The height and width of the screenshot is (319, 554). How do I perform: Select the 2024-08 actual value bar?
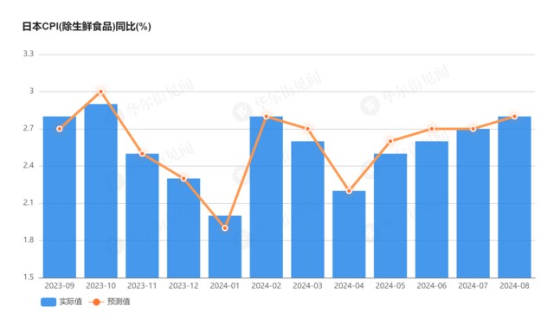click(514, 197)
